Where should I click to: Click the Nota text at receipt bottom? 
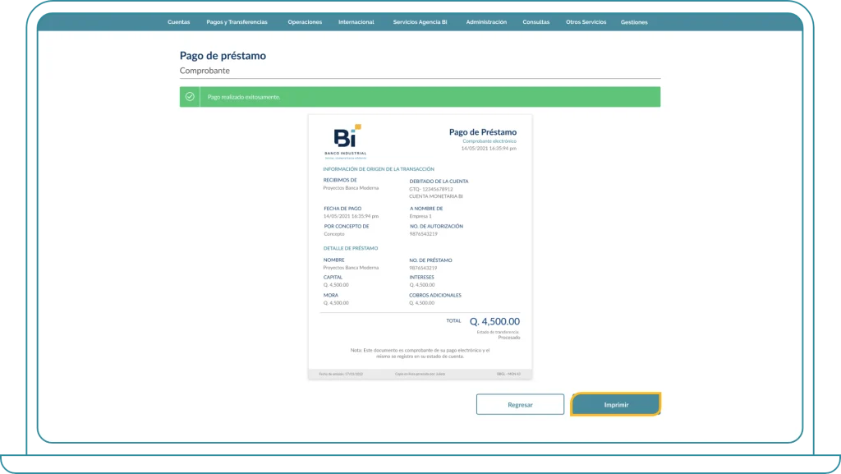pos(420,353)
